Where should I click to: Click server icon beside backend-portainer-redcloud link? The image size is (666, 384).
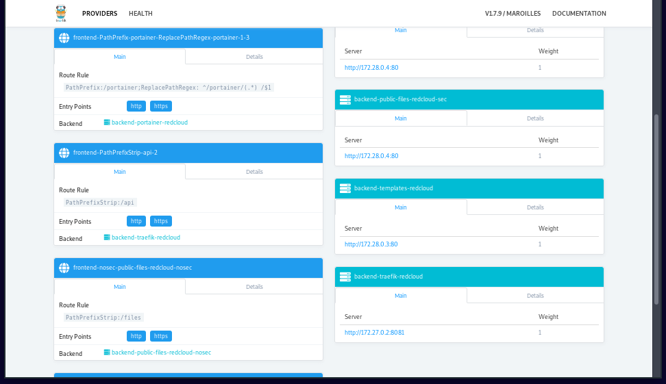coord(107,123)
